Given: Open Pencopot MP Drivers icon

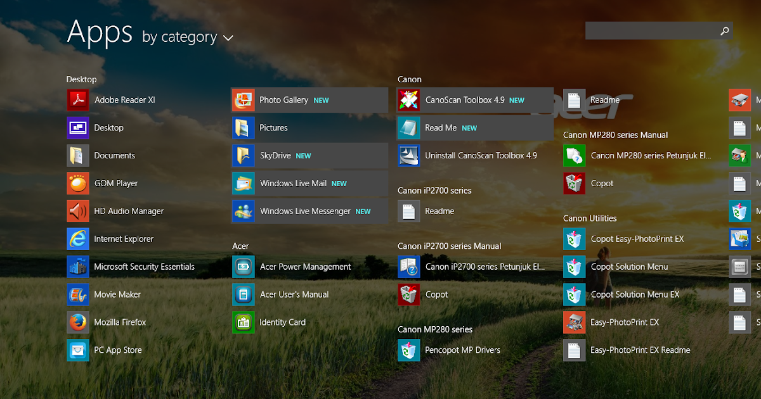Looking at the screenshot, I should click(x=409, y=350).
